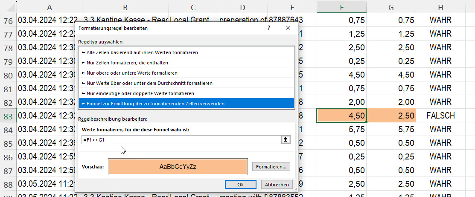Image resolution: width=475 pixels, height=197 pixels.
Task: Click the help question mark icon
Action: [x=269, y=28]
